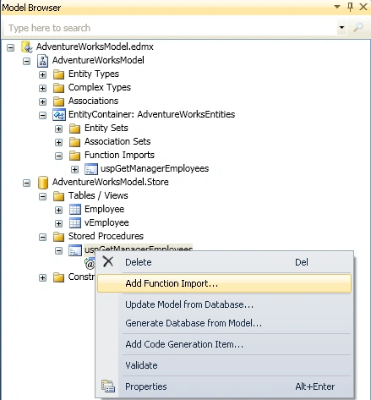Select the 'Association Sets' tree label
This screenshot has height=400, width=371.
[x=117, y=141]
